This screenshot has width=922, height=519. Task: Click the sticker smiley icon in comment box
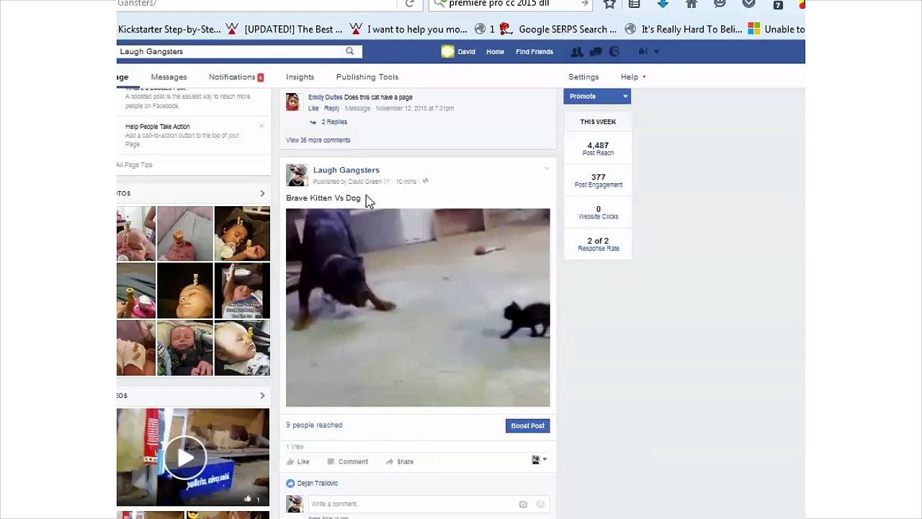click(x=540, y=505)
